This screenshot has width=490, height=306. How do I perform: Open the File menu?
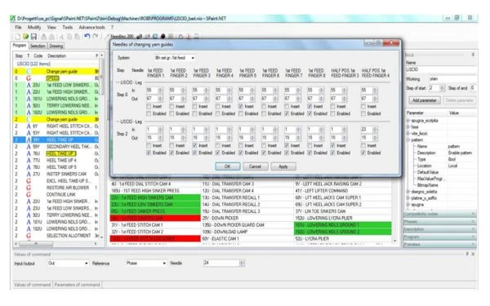(x=19, y=27)
